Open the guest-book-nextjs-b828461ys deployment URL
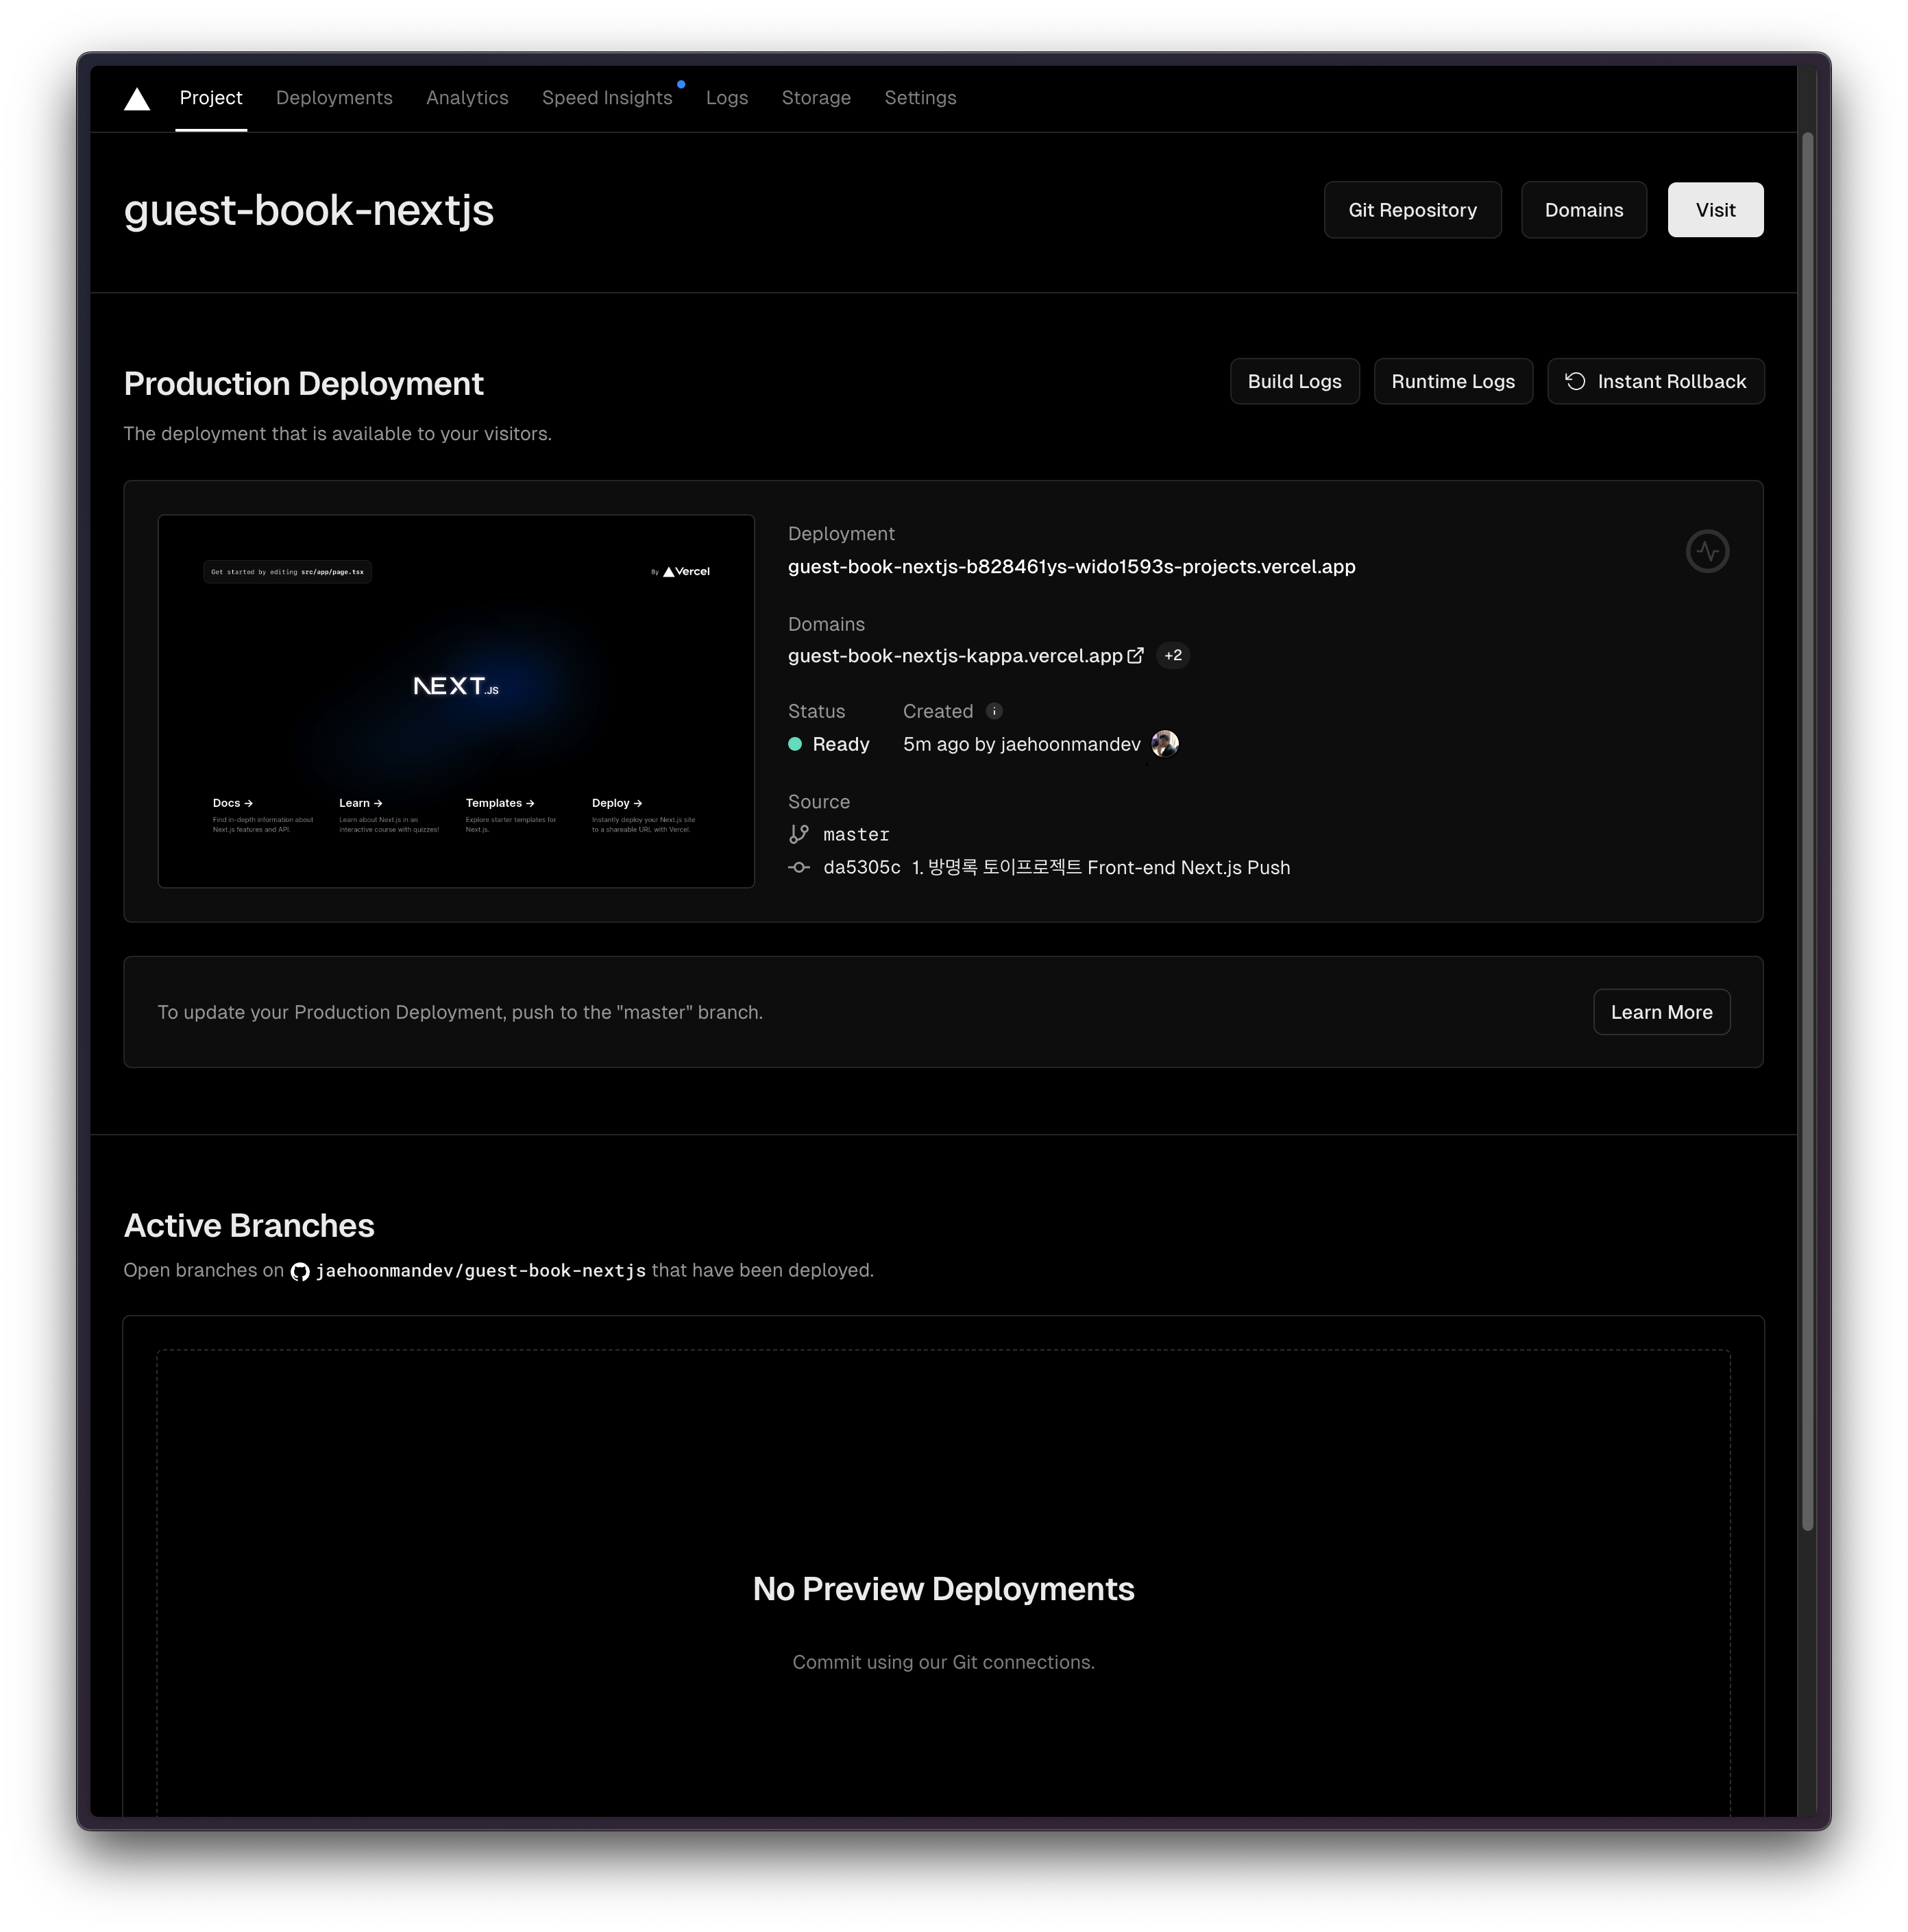 tap(1071, 567)
